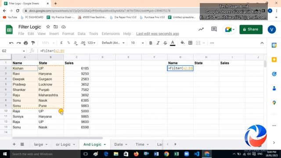Click the taskbar search box
Image resolution: width=281 pixels, height=158 pixels.
45,154
